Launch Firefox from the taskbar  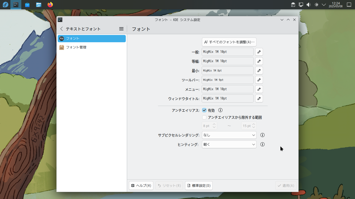point(50,5)
